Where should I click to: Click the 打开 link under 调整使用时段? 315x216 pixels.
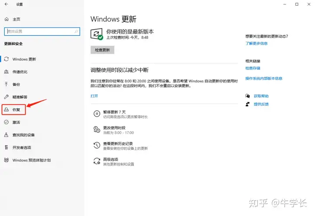tap(94, 96)
